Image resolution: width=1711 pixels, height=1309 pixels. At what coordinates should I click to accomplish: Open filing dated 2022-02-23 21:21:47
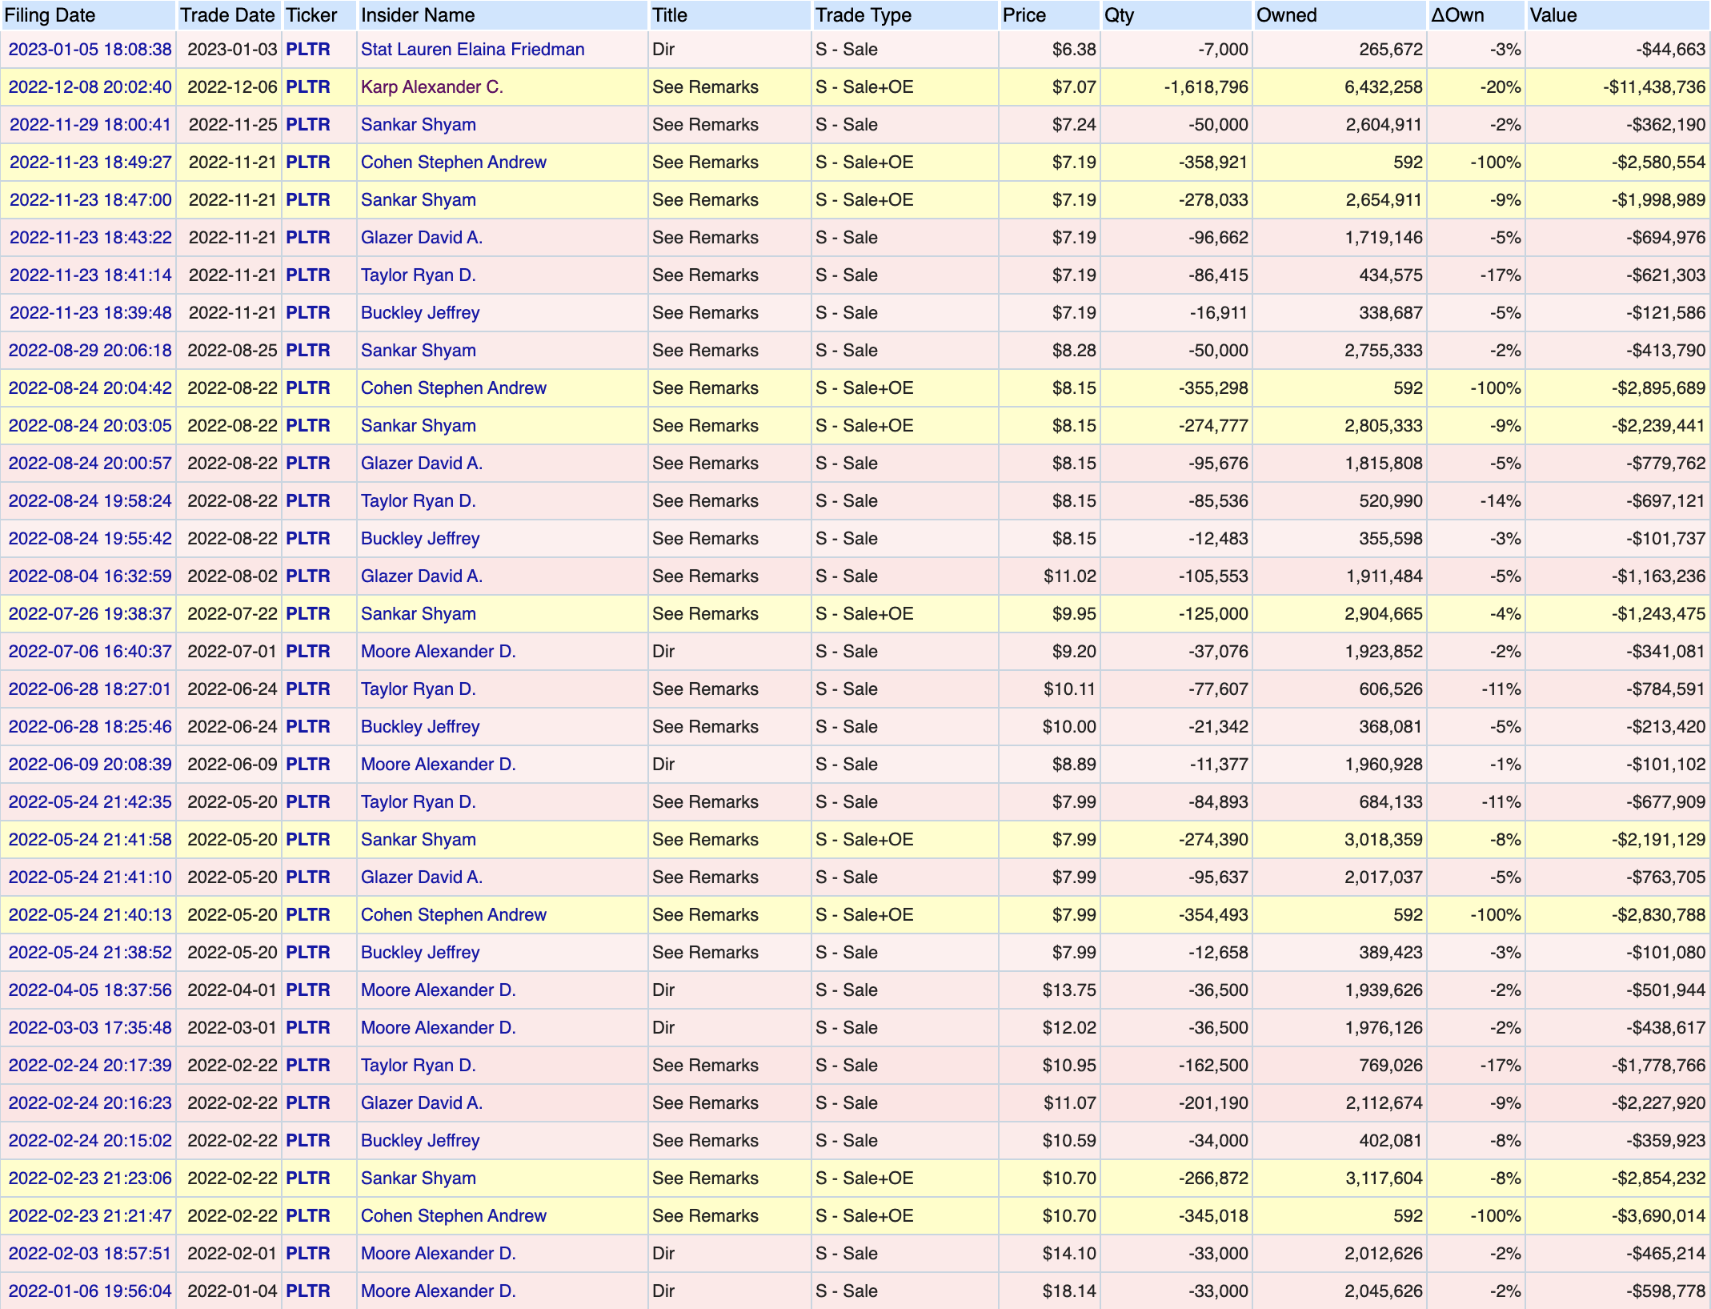90,1215
